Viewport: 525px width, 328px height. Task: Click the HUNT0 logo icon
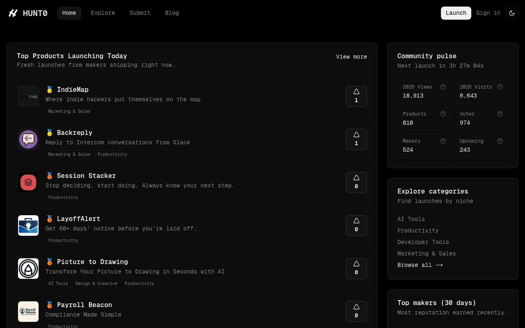coord(13,13)
